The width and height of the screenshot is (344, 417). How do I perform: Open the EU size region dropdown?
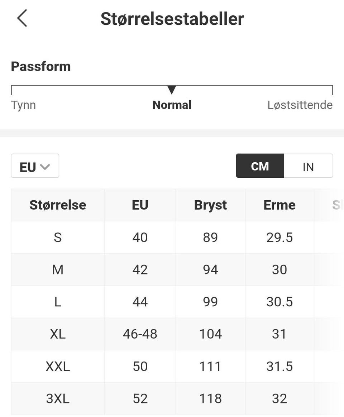[35, 166]
